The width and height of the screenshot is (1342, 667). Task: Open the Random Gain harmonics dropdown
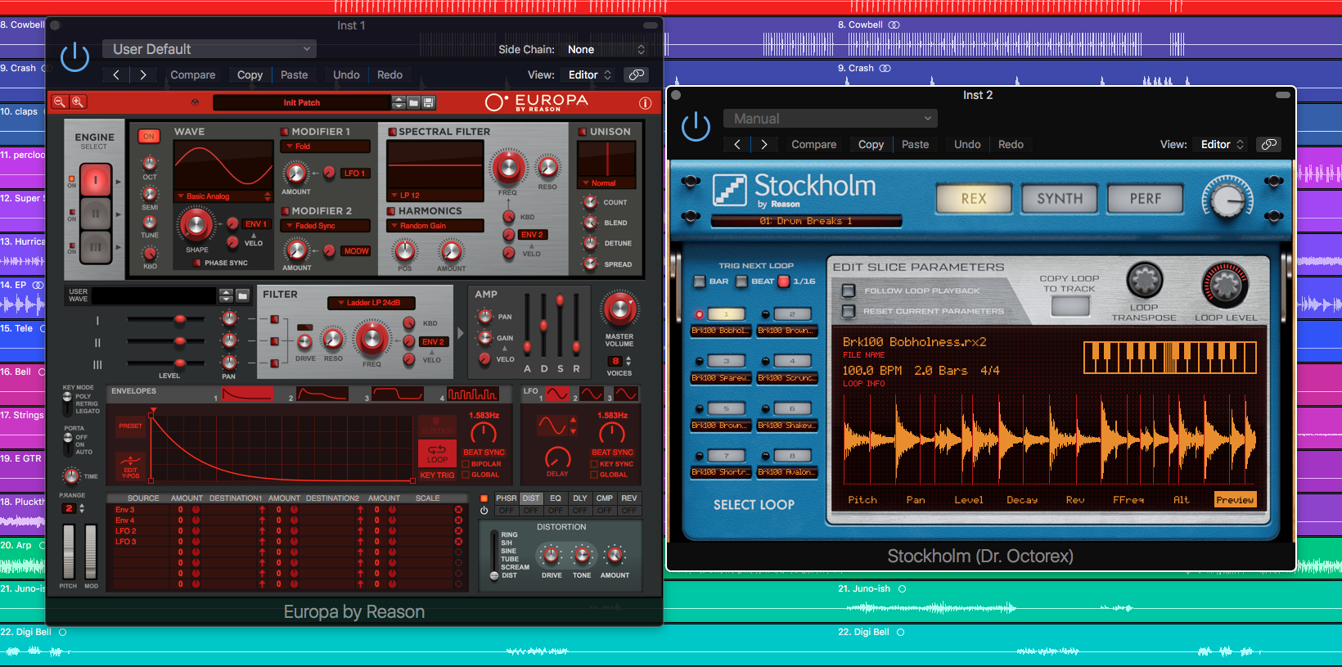click(435, 226)
